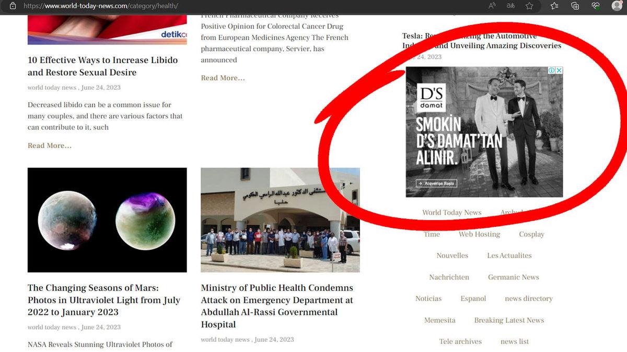Click the site lock icon in address bar

click(x=13, y=6)
